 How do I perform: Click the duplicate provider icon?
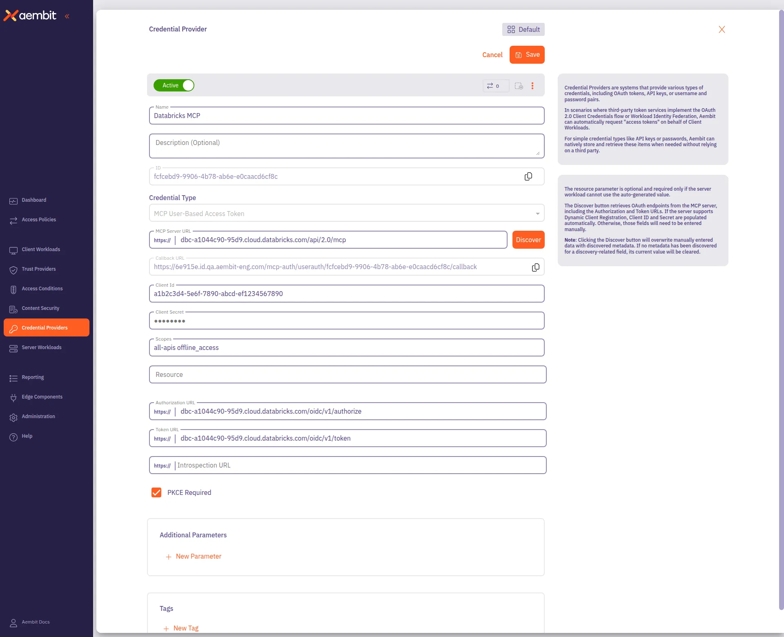click(519, 86)
